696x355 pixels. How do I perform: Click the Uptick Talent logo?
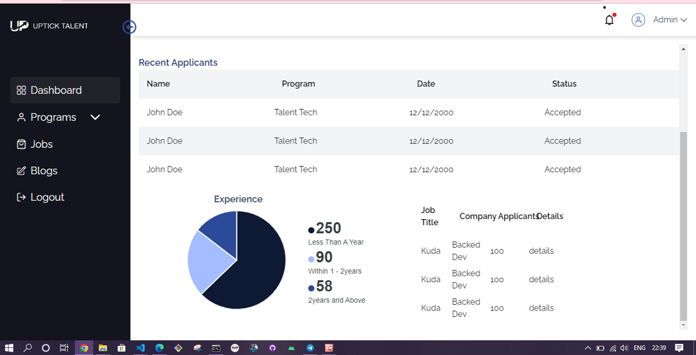coord(49,26)
